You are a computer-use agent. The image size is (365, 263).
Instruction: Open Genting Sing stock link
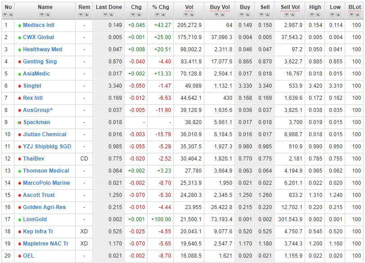pyautogui.click(x=40, y=62)
